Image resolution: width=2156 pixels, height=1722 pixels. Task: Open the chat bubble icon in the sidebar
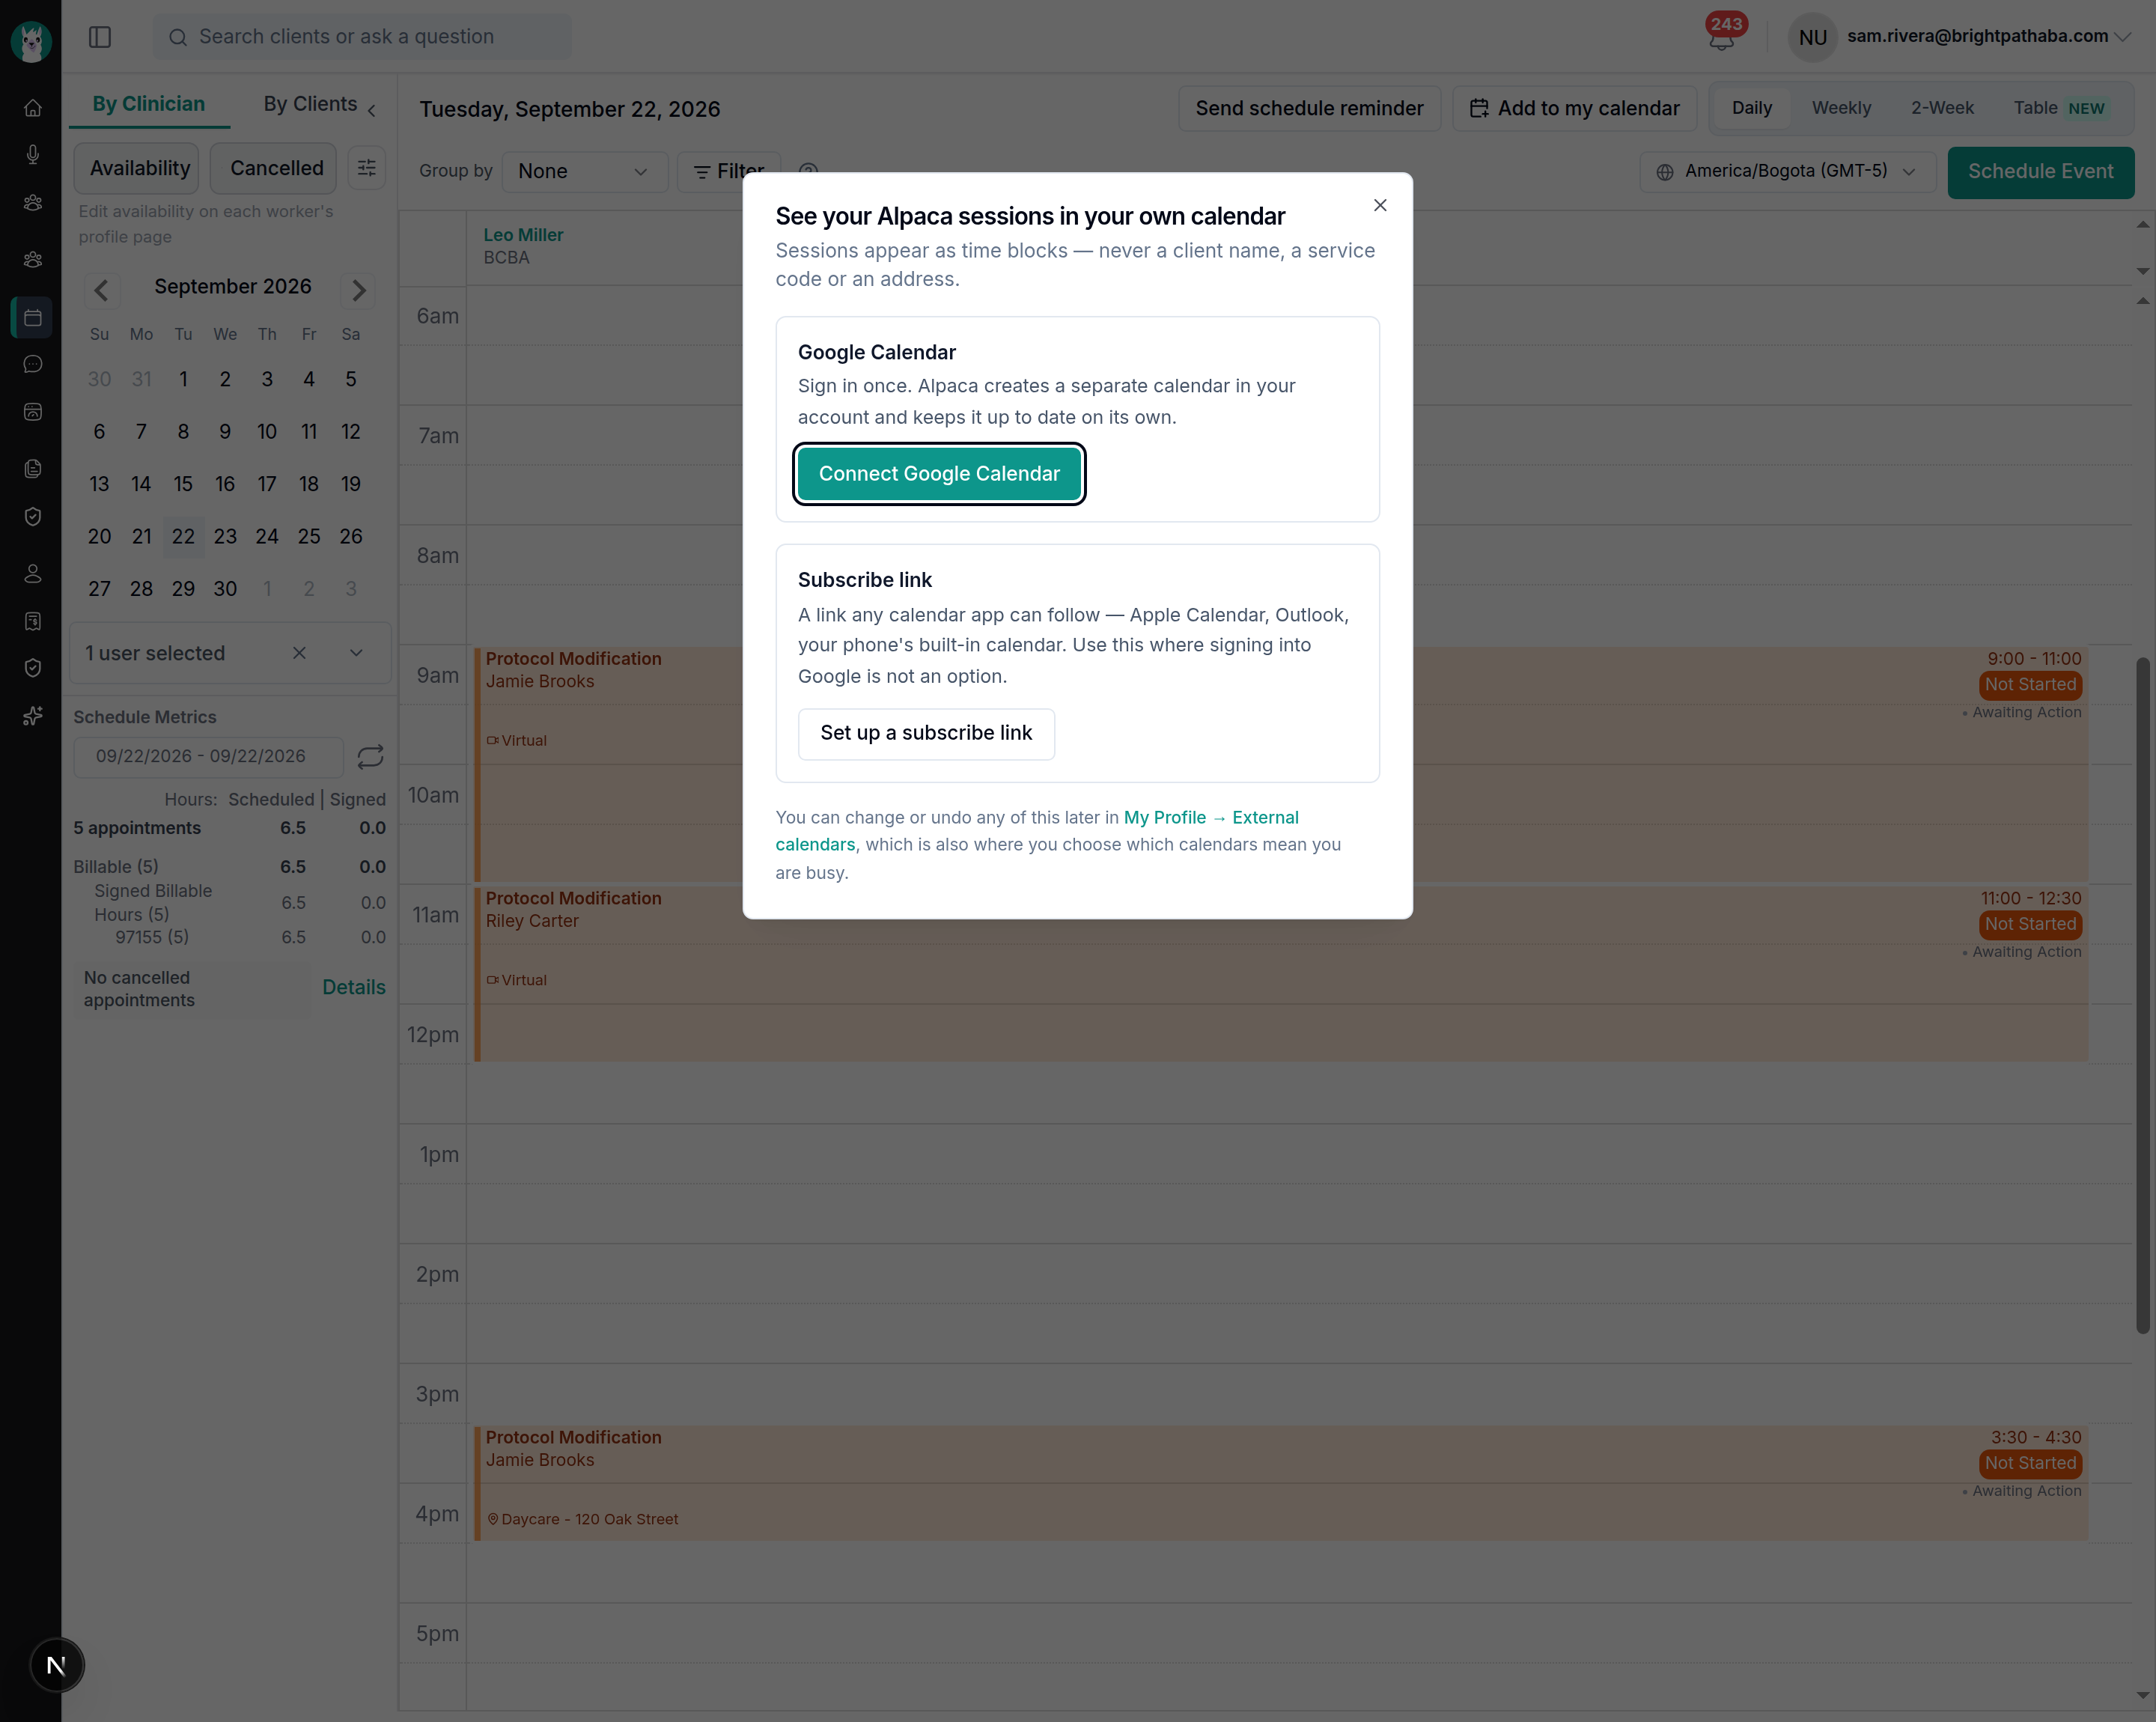click(x=32, y=365)
